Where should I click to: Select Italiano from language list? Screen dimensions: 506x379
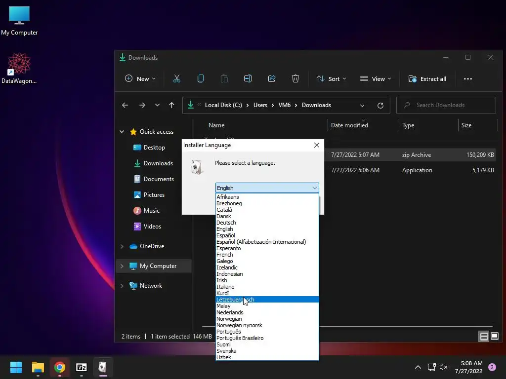coord(267,287)
